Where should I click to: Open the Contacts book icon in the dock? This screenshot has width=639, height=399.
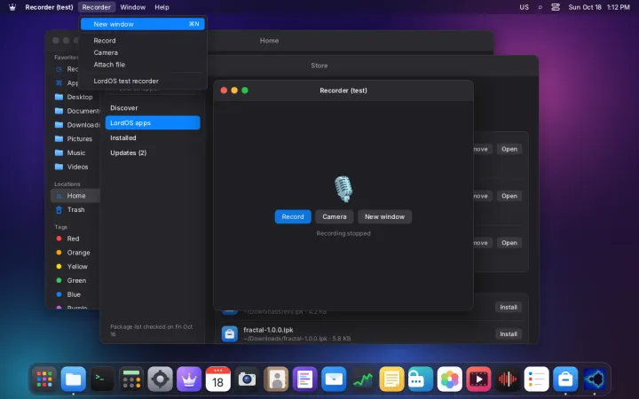(x=276, y=379)
